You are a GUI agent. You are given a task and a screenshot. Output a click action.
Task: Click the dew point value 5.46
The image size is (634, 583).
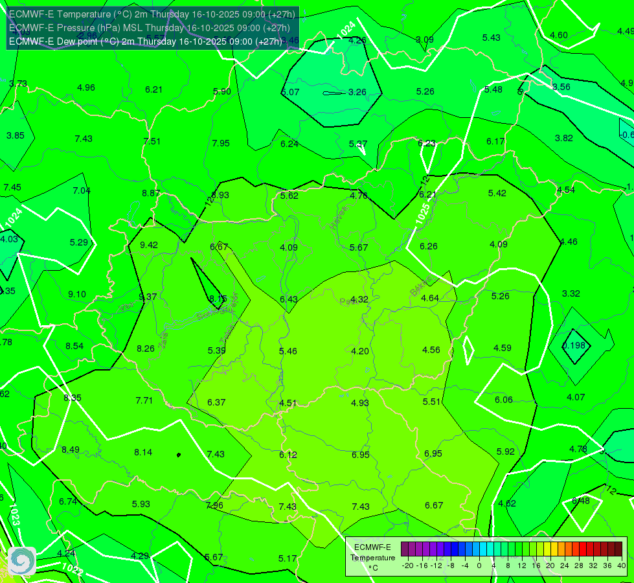(x=288, y=351)
